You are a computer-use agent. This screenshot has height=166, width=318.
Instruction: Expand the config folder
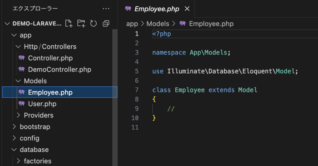coord(14,138)
